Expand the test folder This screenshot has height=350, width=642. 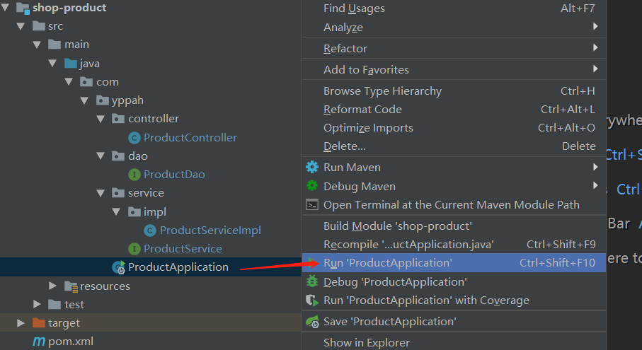pos(37,304)
